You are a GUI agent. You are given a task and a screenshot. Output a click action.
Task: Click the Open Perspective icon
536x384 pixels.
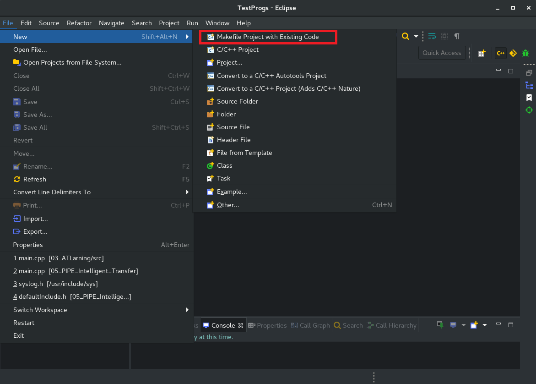click(x=482, y=53)
